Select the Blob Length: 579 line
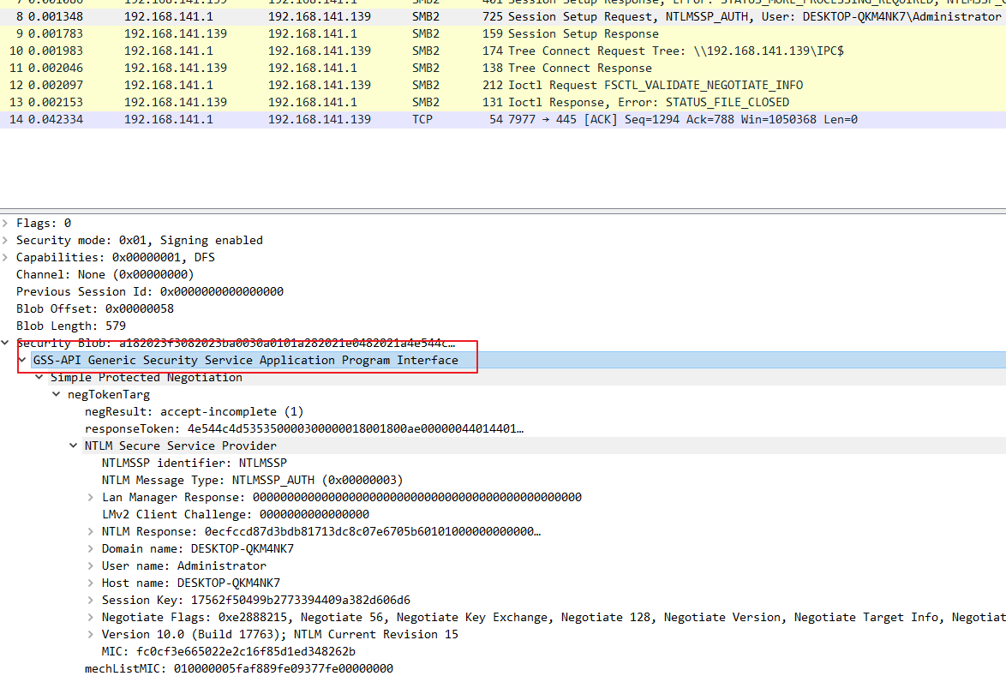 tap(71, 326)
